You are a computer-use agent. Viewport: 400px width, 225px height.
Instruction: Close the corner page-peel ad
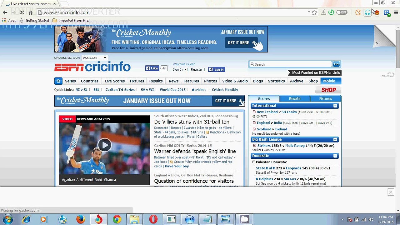377,43
